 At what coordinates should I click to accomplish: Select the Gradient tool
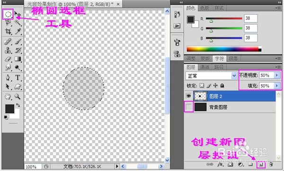(x=18, y=59)
